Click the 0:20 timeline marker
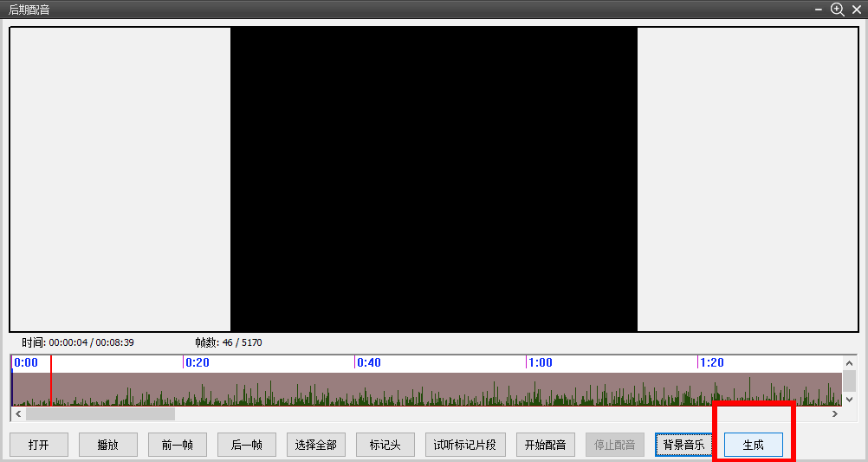The height and width of the screenshot is (462, 868). 197,363
